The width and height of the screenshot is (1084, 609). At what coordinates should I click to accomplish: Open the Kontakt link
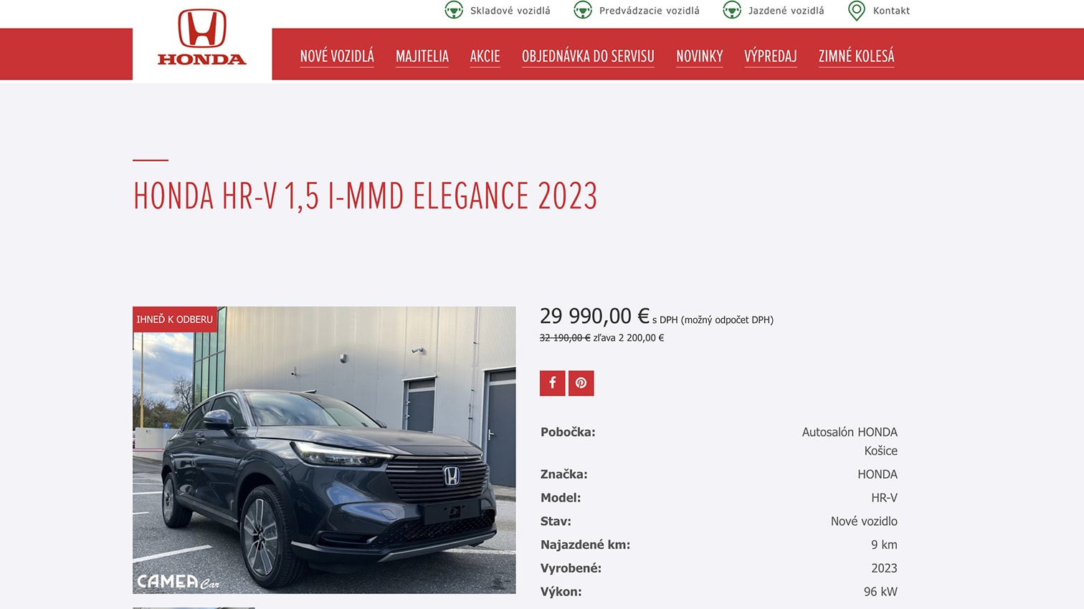(891, 11)
